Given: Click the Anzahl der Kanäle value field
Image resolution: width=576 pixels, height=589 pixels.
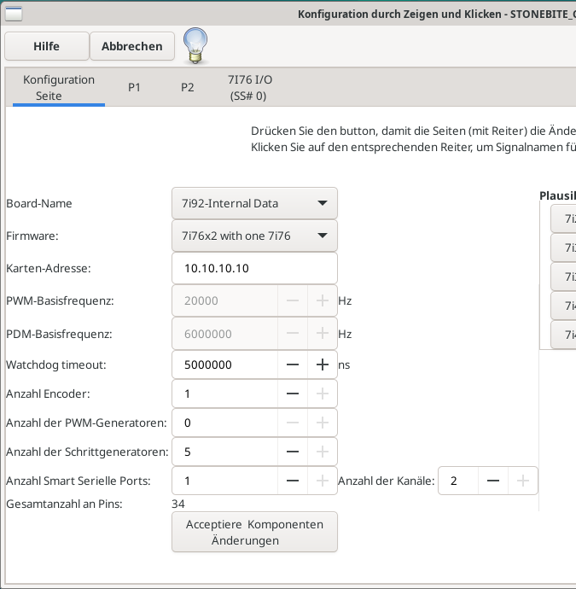Looking at the screenshot, I should point(458,481).
